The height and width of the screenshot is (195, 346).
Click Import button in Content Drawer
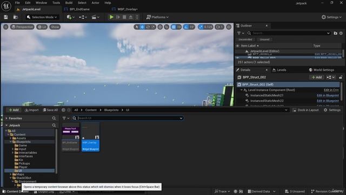[x=31, y=110]
